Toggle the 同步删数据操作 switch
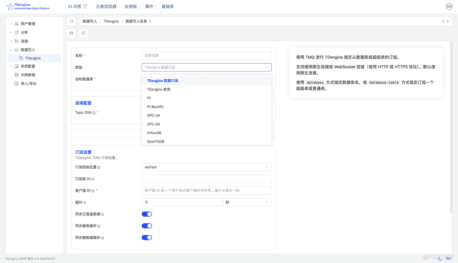The width and height of the screenshot is (458, 263). click(x=147, y=238)
